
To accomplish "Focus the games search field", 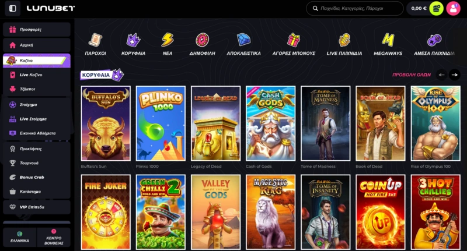I will point(354,8).
